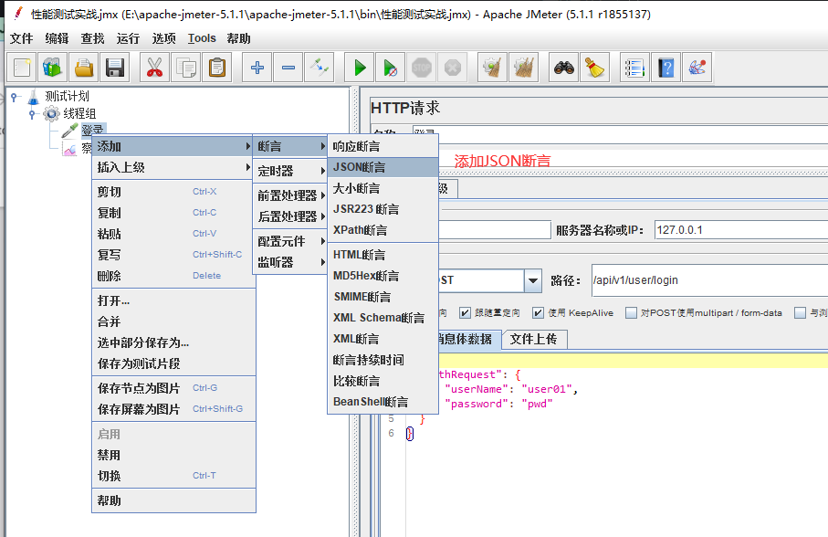Start test with no pauses icon

pyautogui.click(x=390, y=68)
